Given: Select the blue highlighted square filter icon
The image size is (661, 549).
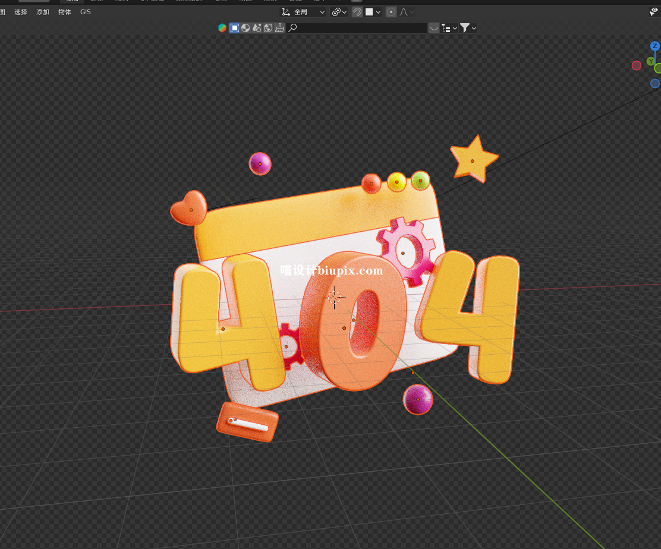Looking at the screenshot, I should point(234,28).
